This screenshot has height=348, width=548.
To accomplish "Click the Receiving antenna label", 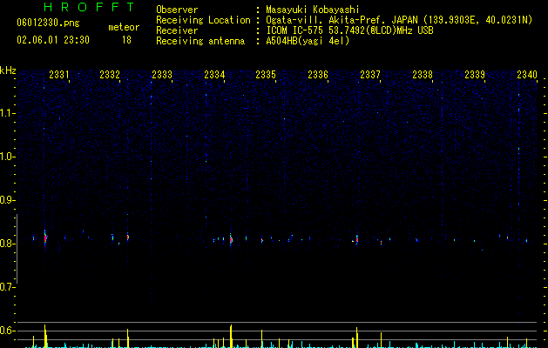I will (200, 41).
